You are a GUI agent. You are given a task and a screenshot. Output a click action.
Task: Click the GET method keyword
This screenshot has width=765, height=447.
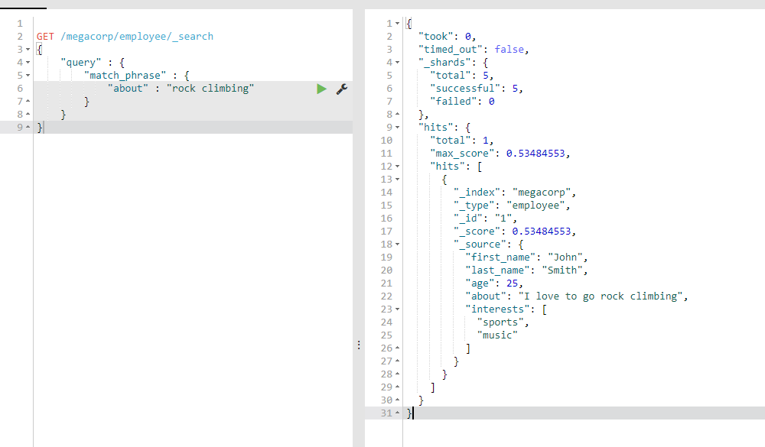45,37
